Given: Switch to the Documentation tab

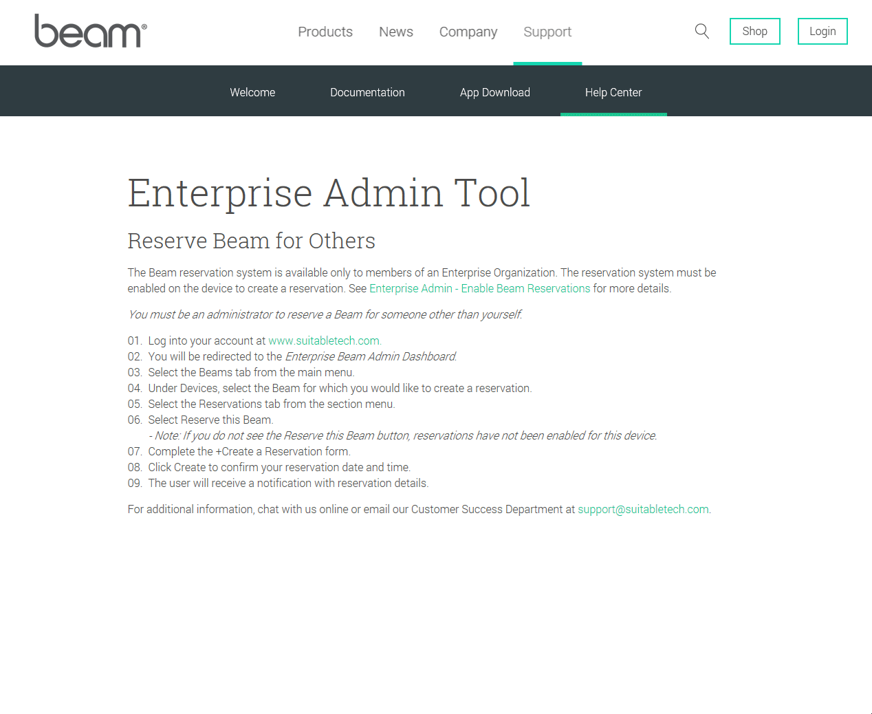Looking at the screenshot, I should click(x=367, y=92).
